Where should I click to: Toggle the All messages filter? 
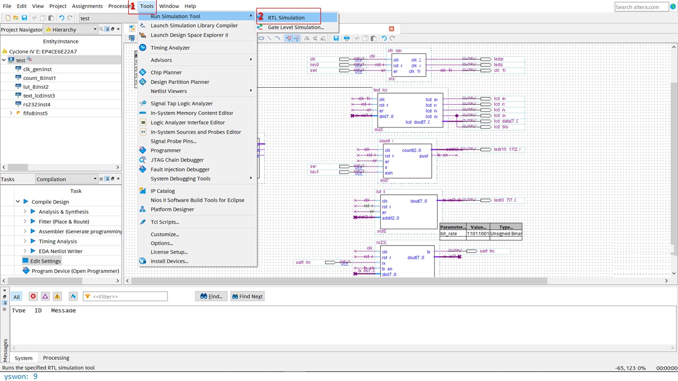[x=16, y=297]
